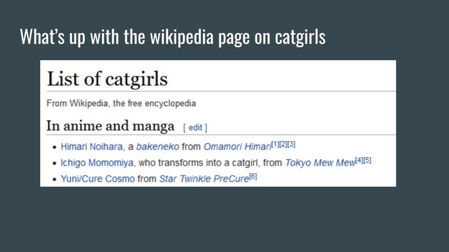
Task: Click the List of catgirls page title
Action: click(x=107, y=79)
